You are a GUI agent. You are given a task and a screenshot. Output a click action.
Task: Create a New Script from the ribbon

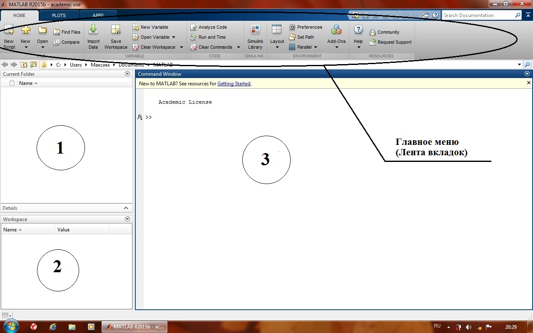click(9, 37)
